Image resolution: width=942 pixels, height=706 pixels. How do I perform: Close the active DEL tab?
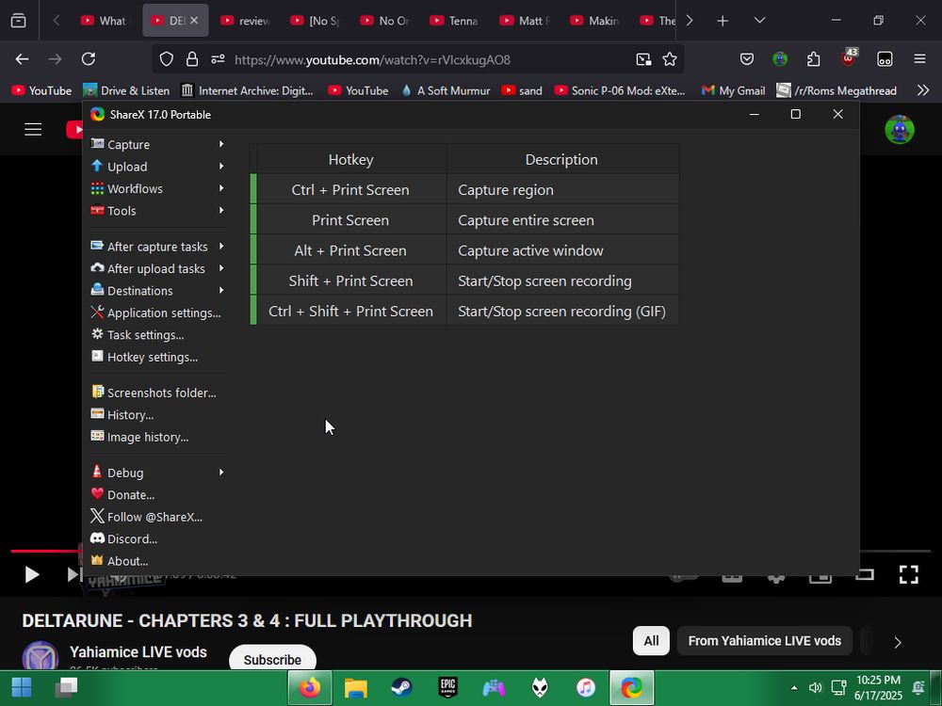194,21
